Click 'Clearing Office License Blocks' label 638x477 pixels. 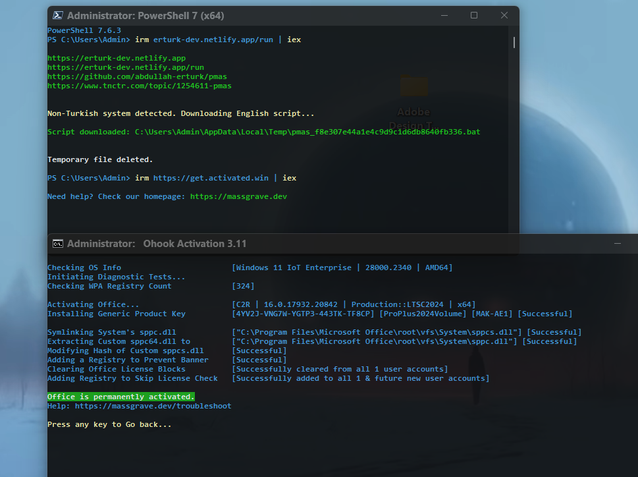[x=117, y=369]
